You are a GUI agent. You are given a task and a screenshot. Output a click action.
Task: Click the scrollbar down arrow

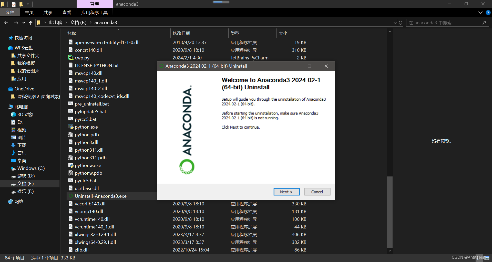coord(390,251)
